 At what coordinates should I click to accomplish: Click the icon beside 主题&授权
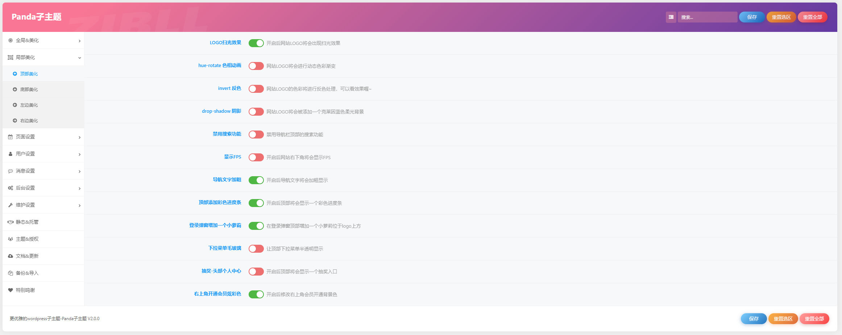click(x=11, y=239)
